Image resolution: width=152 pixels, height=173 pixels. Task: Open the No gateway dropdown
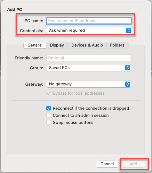88,84
